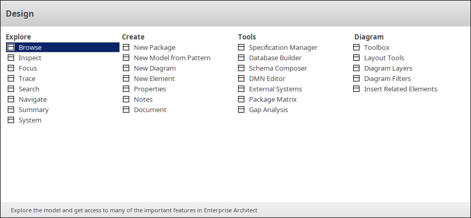Open the Properties item
The image size is (471, 218).
[150, 89]
